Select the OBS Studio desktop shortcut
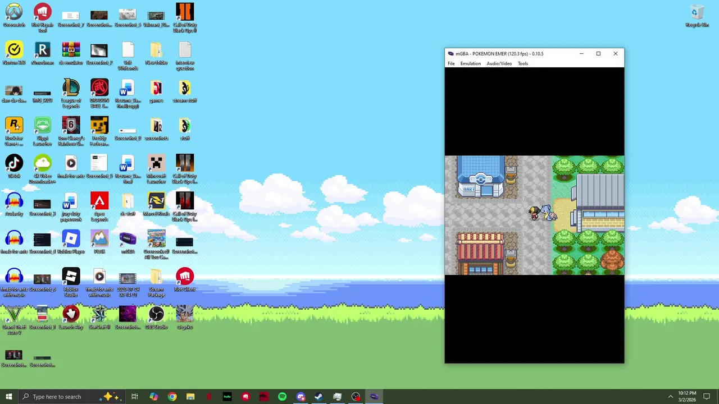719x404 pixels. point(156,318)
